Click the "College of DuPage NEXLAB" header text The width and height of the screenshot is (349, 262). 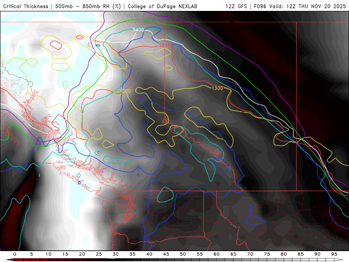(162, 6)
